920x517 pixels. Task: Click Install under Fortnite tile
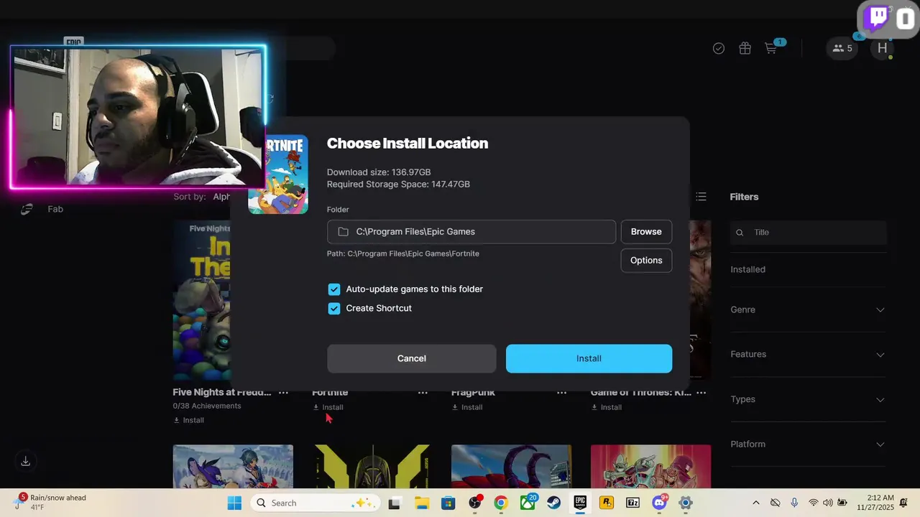[328, 407]
